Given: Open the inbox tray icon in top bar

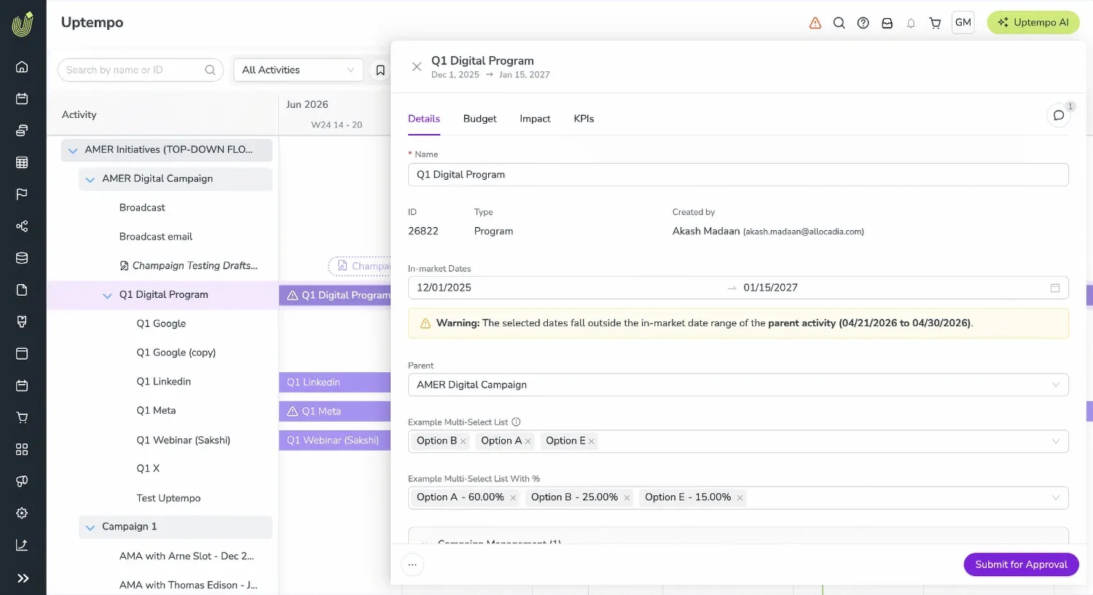Looking at the screenshot, I should click(888, 23).
